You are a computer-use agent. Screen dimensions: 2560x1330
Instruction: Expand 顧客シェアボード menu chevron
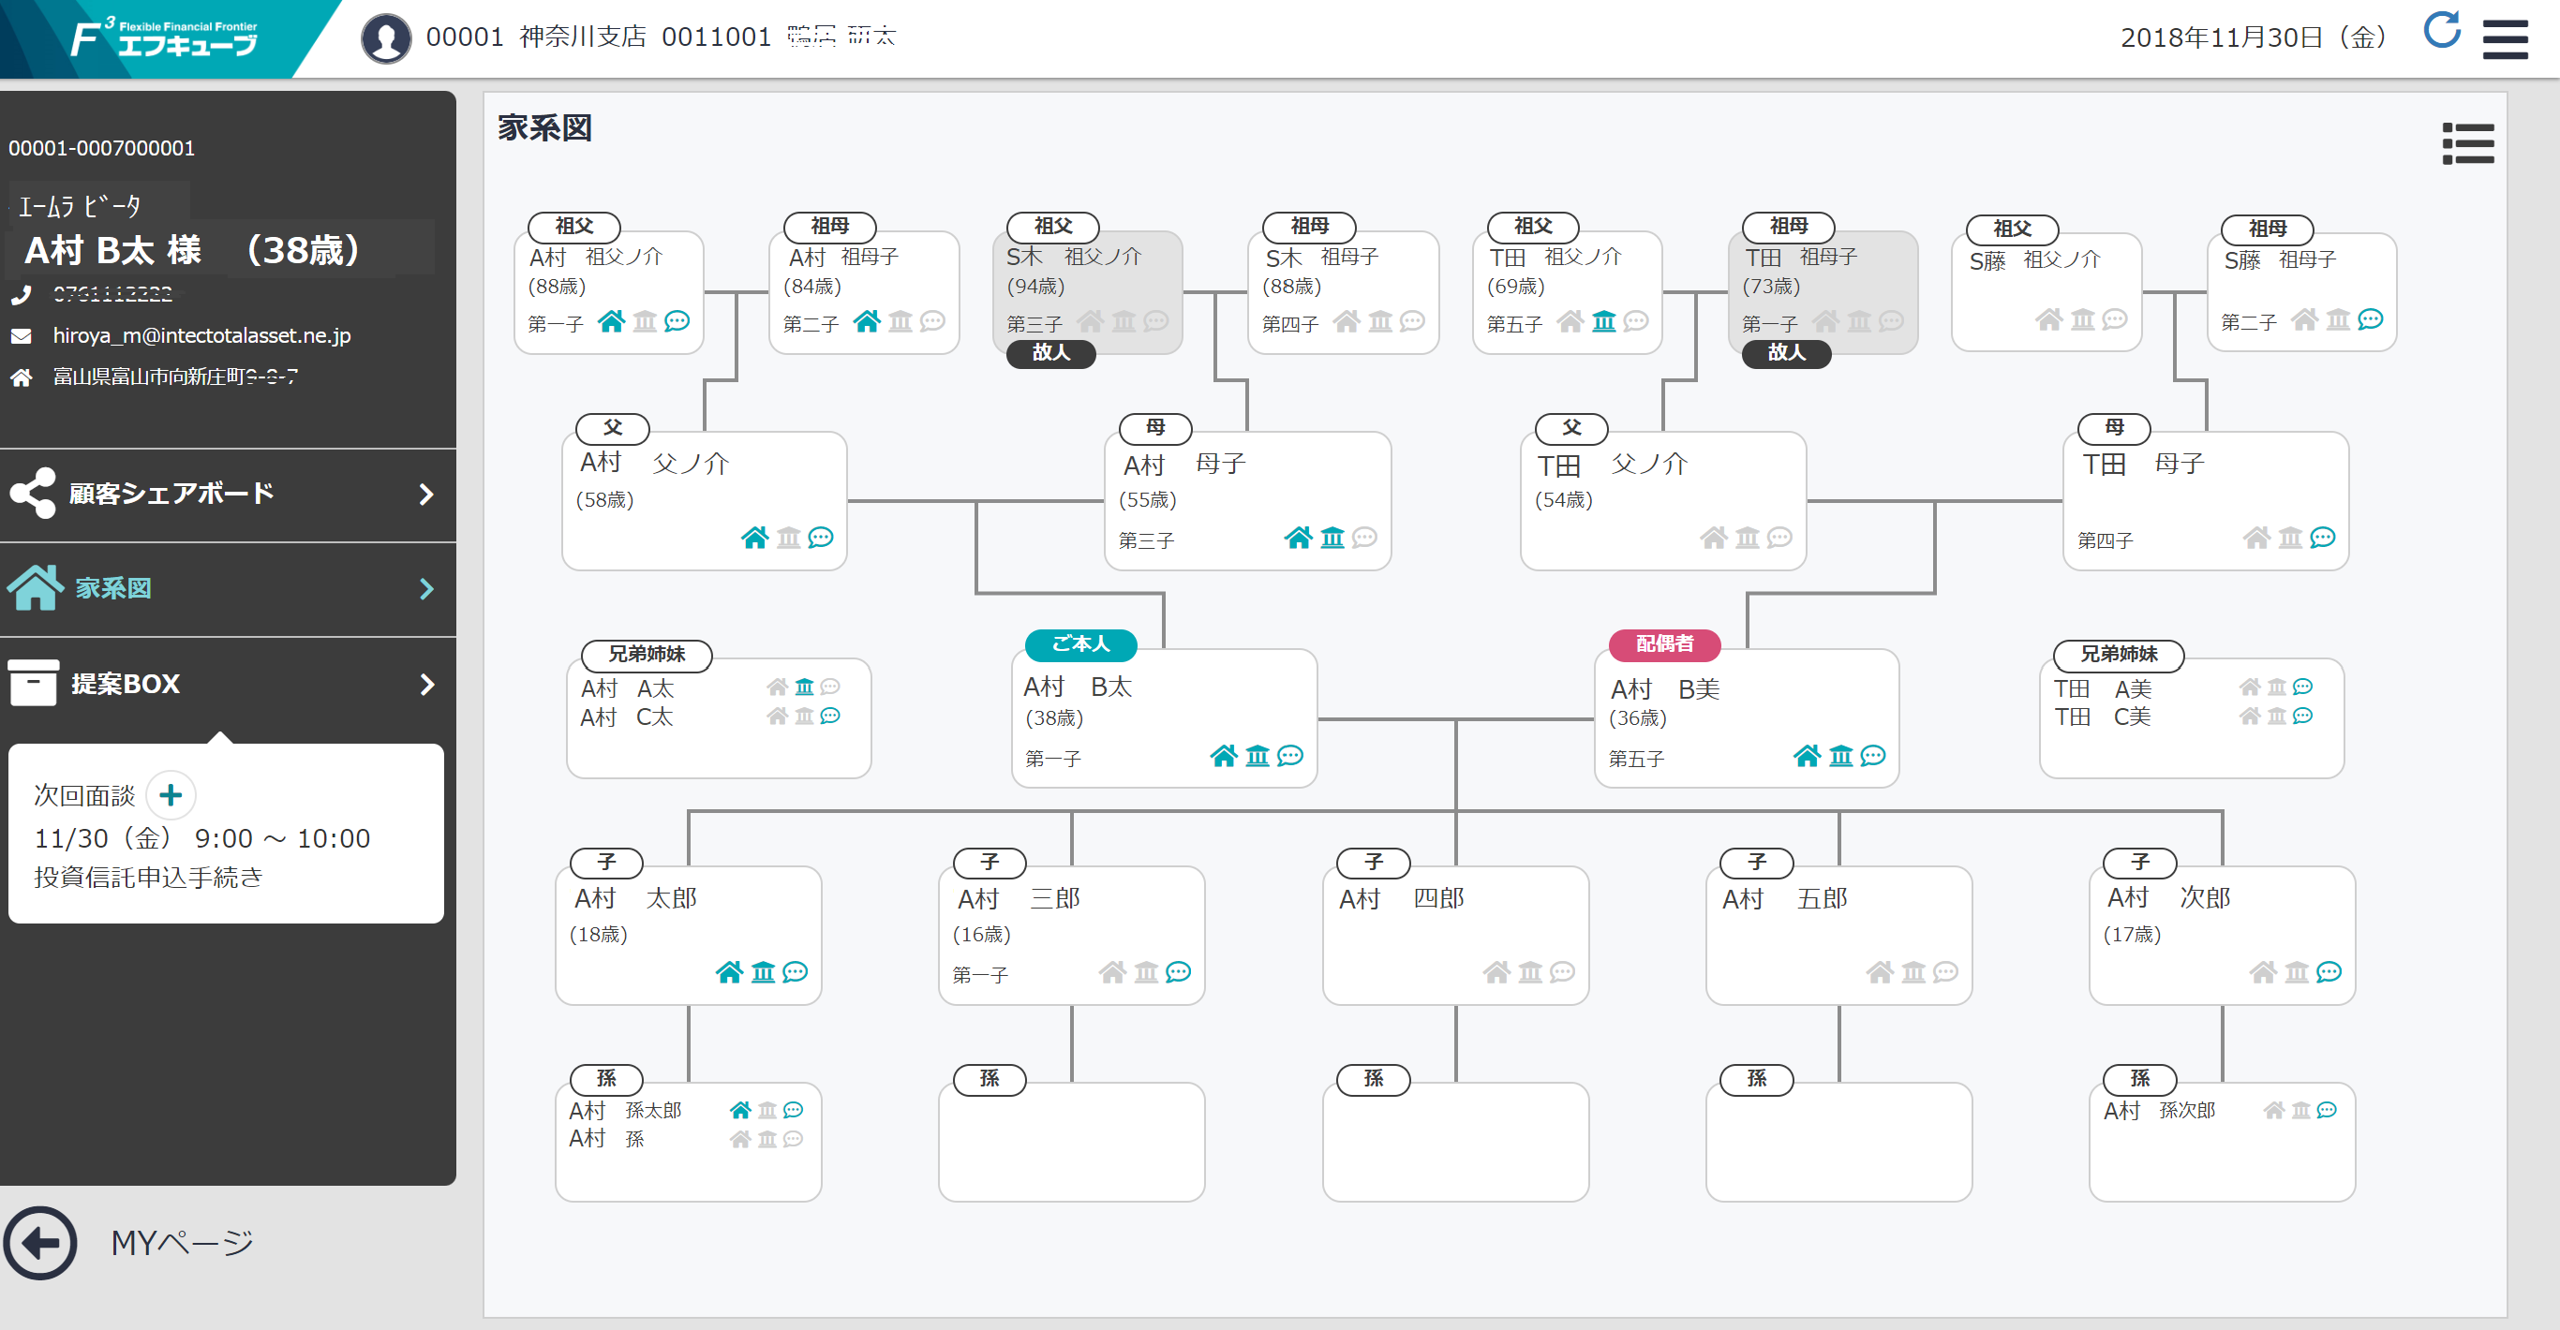pyautogui.click(x=426, y=495)
